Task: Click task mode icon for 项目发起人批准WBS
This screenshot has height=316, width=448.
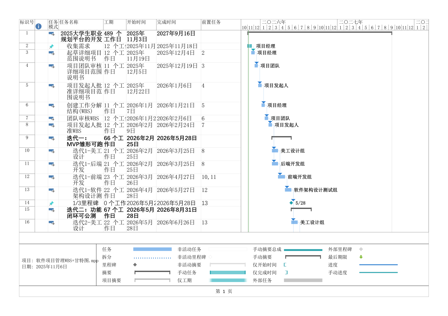Action: (x=52, y=125)
